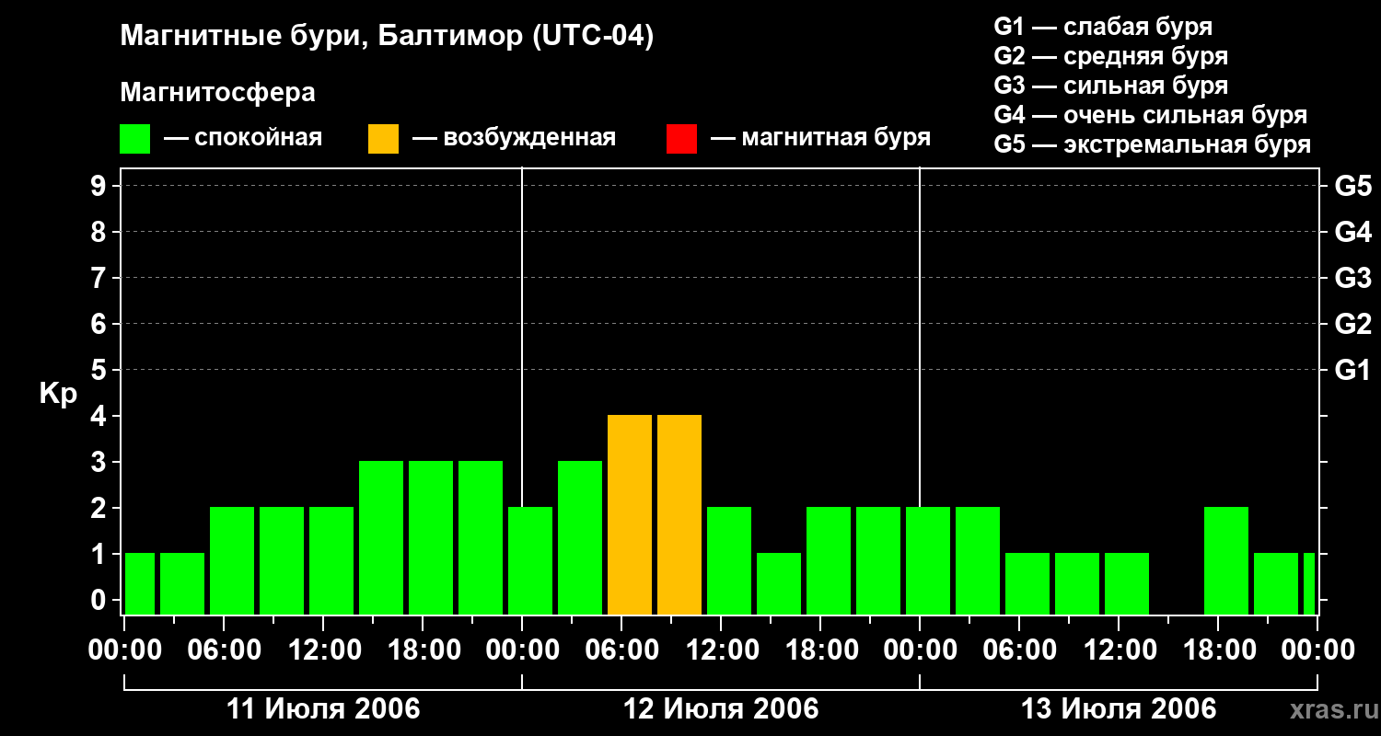Click the '— возбужденная' legend label

pos(514,139)
